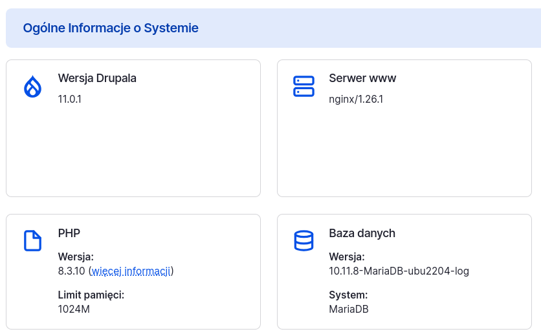This screenshot has height=336, width=541.
Task: Click the web server rack icon
Action: click(304, 86)
